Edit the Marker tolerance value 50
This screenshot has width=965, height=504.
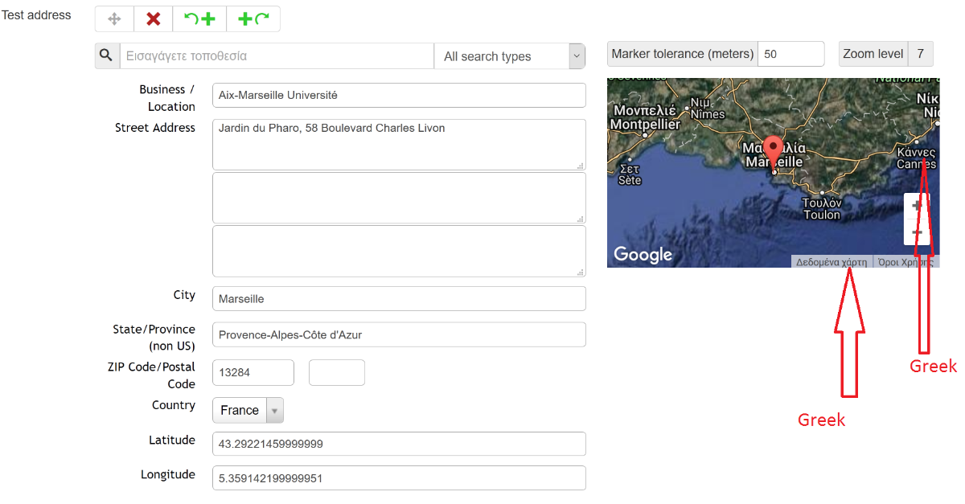791,54
